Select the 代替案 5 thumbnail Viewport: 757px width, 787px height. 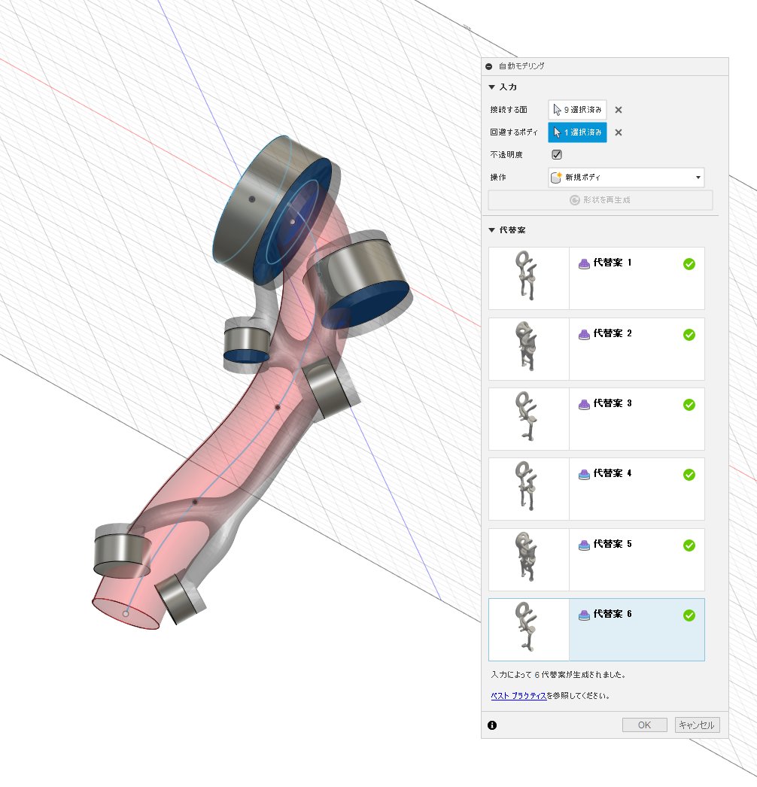[528, 559]
